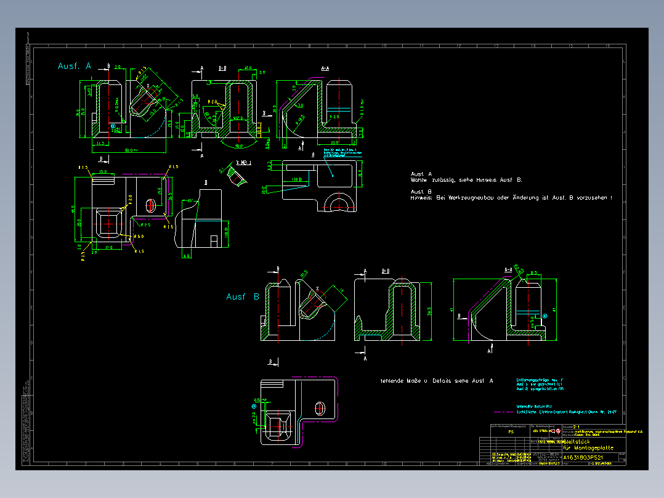Click the 'R 5.0' radius callout in top view
664x498 pixels.
tap(139, 237)
